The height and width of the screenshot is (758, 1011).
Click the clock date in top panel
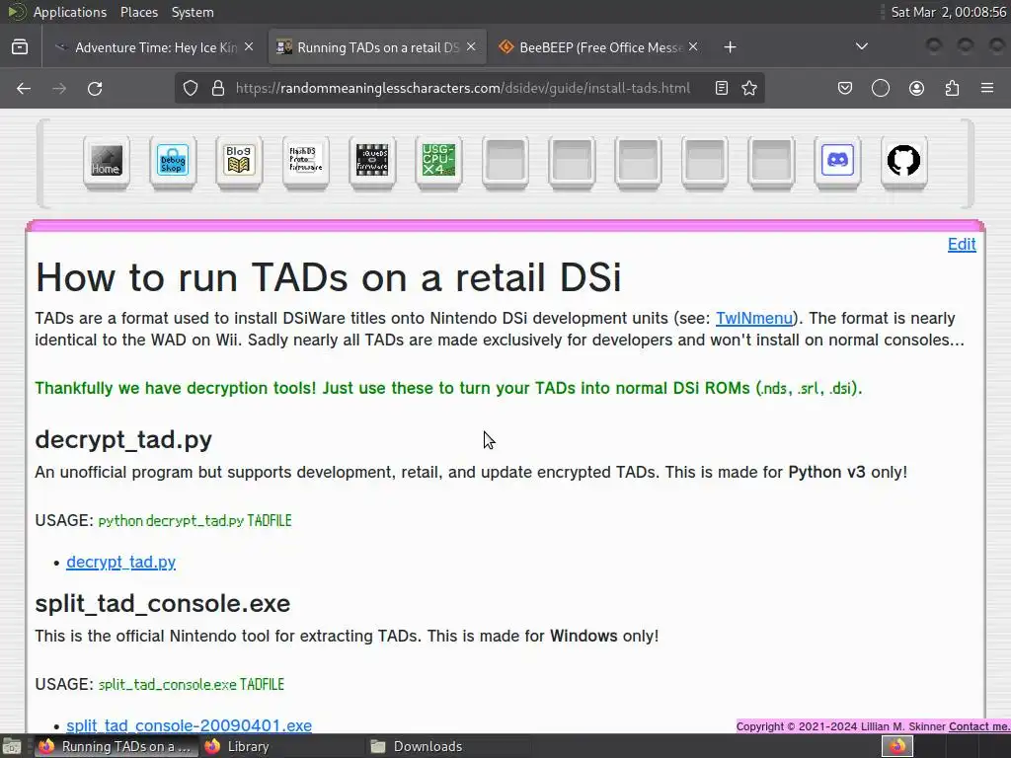(x=948, y=12)
